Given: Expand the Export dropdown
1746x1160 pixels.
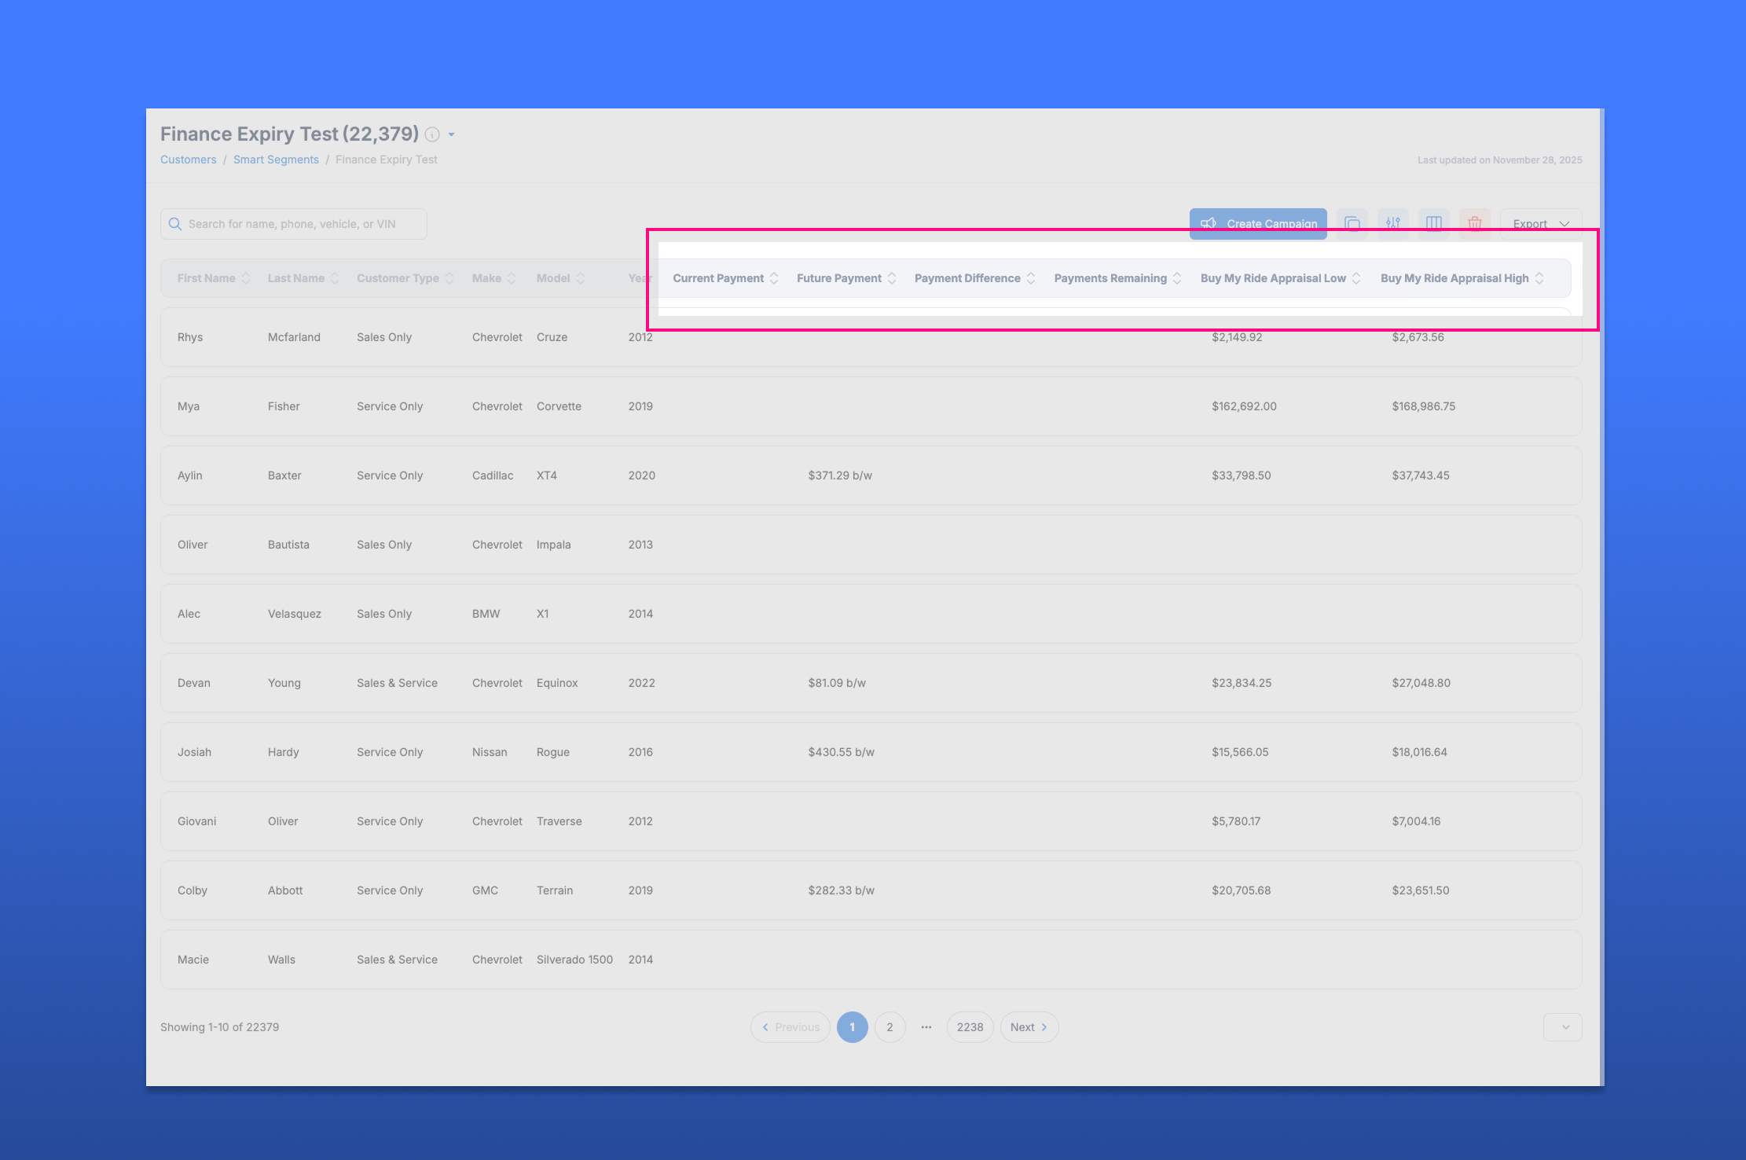Looking at the screenshot, I should (1541, 223).
